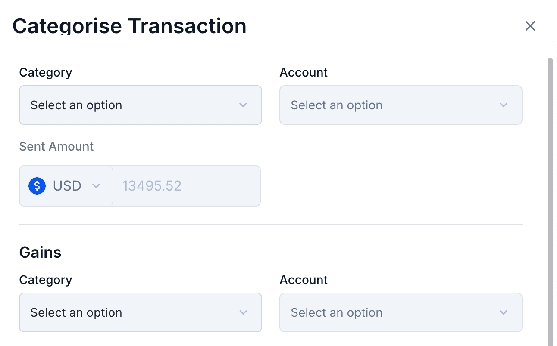
Task: Click the chevron on the top Account dropdown
Action: tap(503, 105)
